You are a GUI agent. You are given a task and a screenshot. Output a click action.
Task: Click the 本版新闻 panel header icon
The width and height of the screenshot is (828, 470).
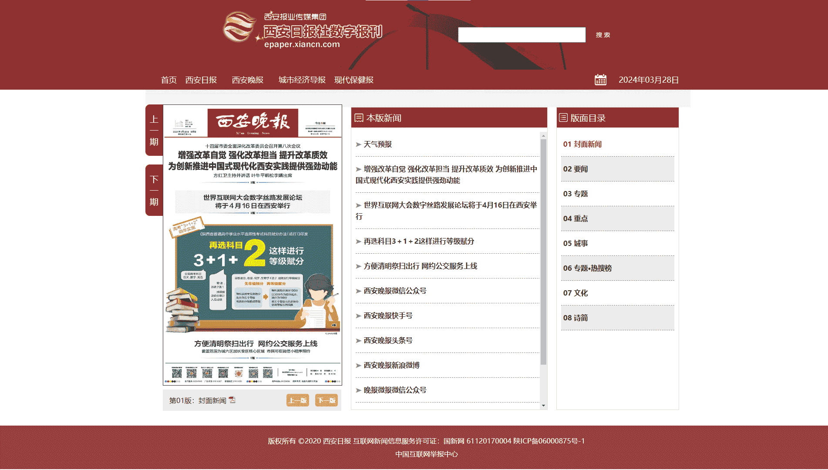pyautogui.click(x=359, y=118)
